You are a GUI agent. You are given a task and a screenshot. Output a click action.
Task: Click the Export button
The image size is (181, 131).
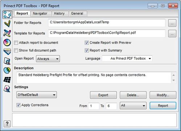point(103,95)
